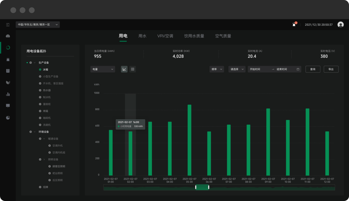
Task: Open the 中国/华东北/南京/南京一区 location dropdown
Action: (38, 25)
